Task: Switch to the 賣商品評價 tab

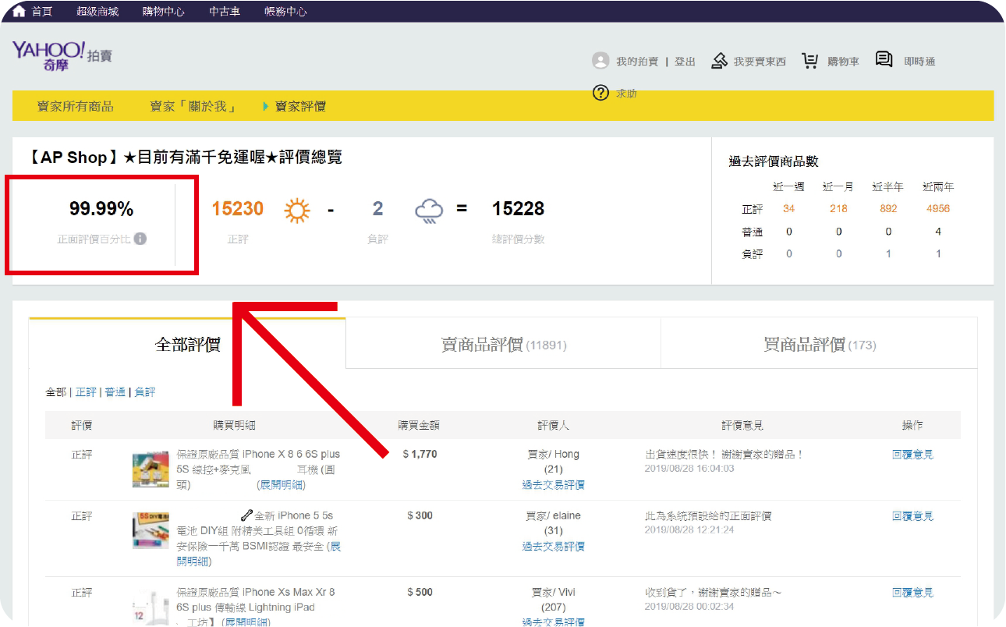Action: (x=503, y=345)
